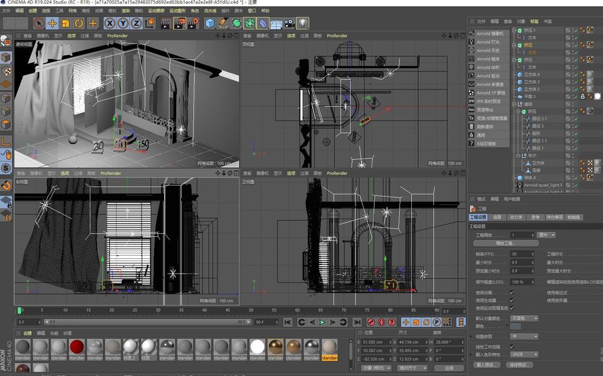Switch to the 信息 attribute tab
Viewport: 603px width, 376px height.
[x=497, y=217]
